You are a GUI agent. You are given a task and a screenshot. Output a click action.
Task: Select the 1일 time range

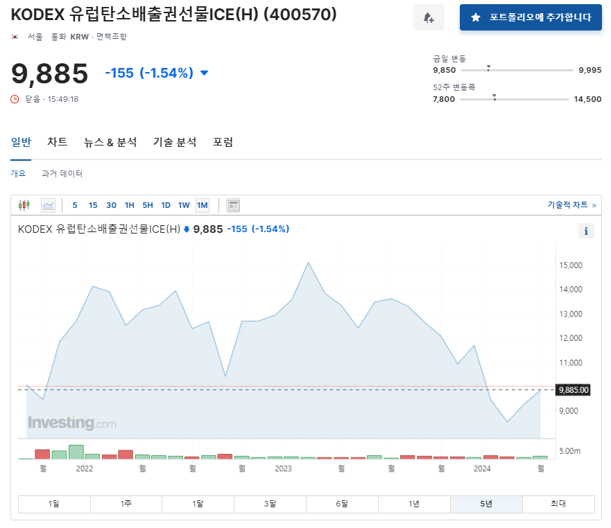(54, 504)
